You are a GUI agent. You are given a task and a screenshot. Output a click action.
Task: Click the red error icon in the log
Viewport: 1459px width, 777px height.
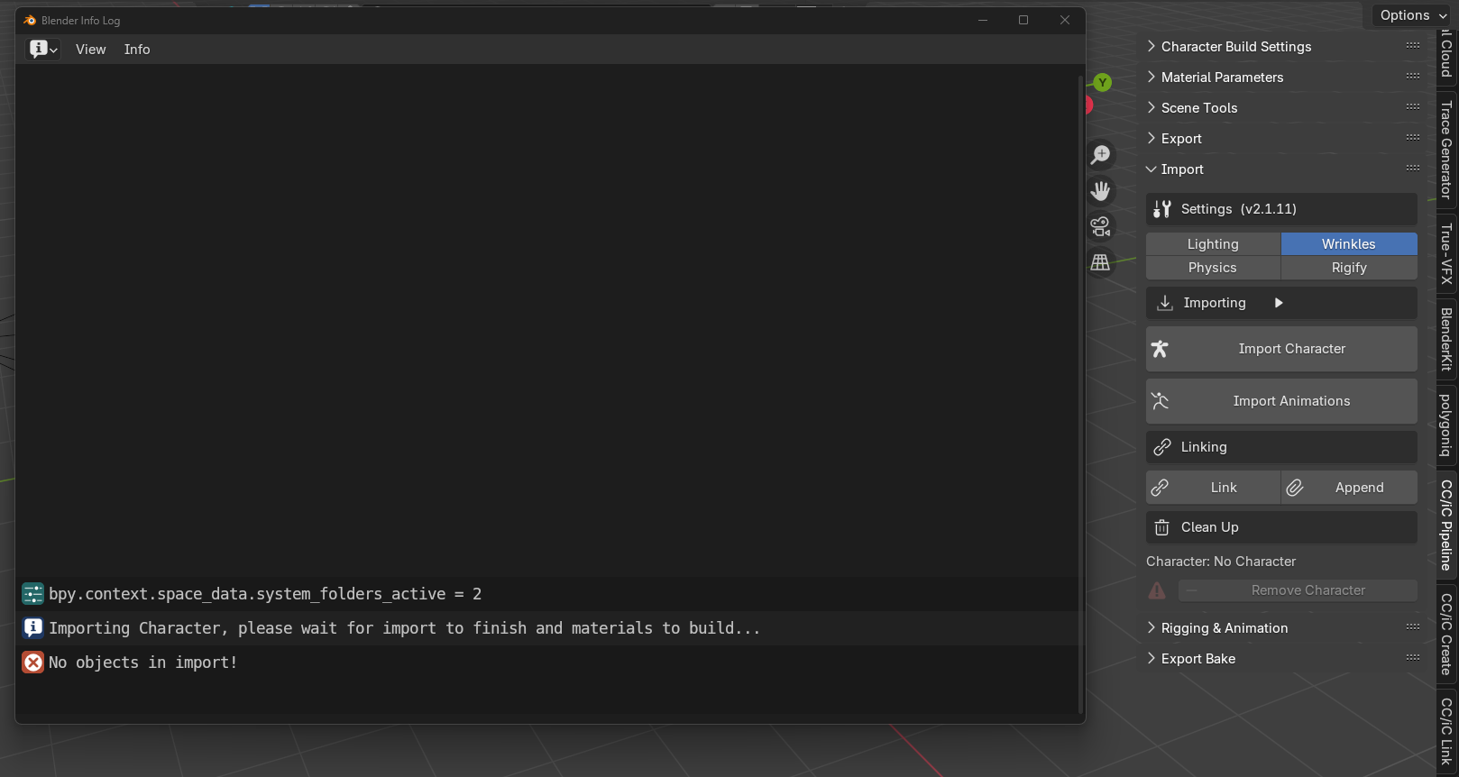pyautogui.click(x=33, y=663)
